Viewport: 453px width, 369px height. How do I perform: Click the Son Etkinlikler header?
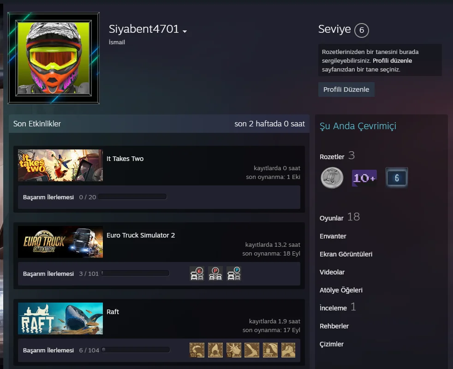click(x=37, y=124)
